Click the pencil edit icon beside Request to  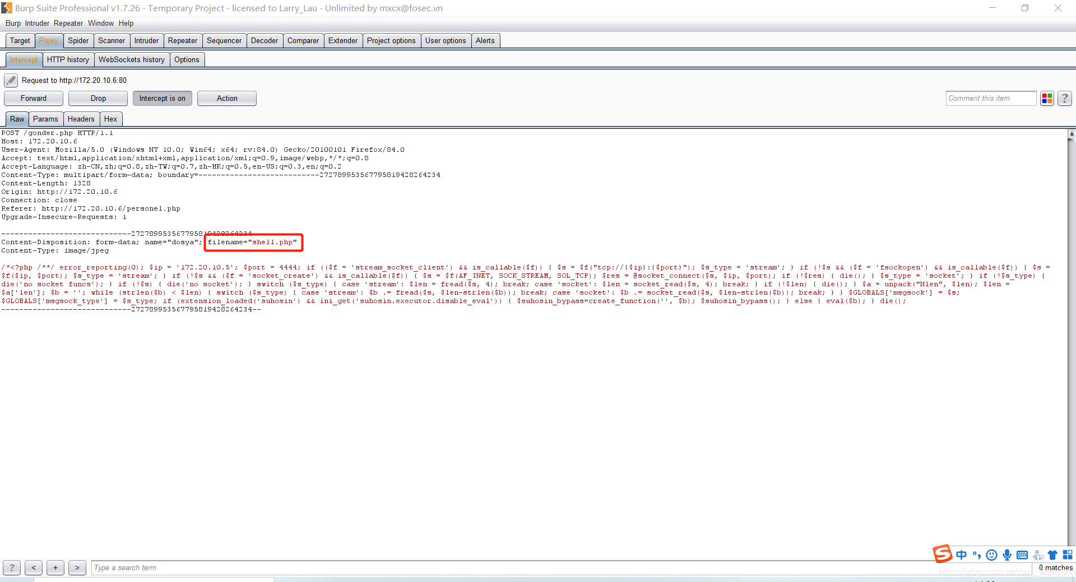coord(11,81)
